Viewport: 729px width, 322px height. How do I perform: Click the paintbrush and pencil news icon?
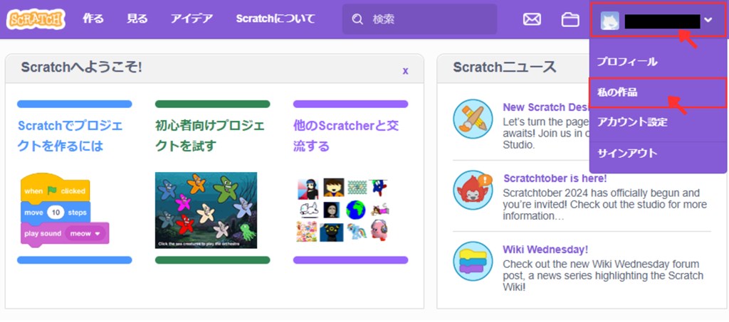[473, 119]
